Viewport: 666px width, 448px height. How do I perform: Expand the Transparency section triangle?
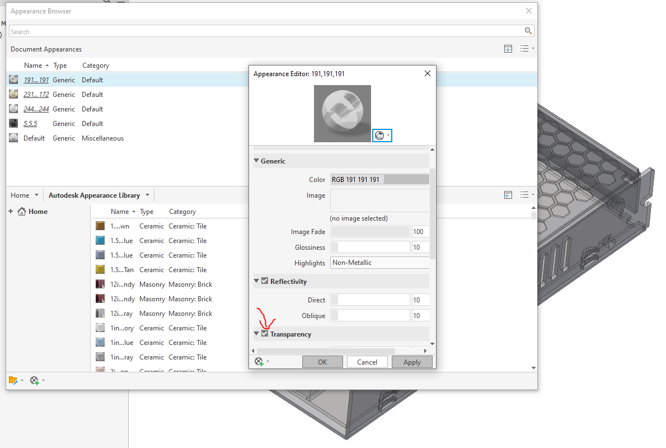(x=256, y=334)
